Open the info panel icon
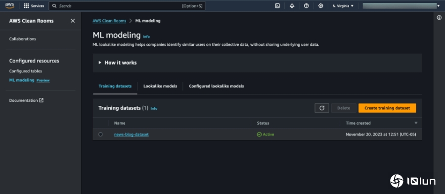The height and width of the screenshot is (194, 445). 439,18
